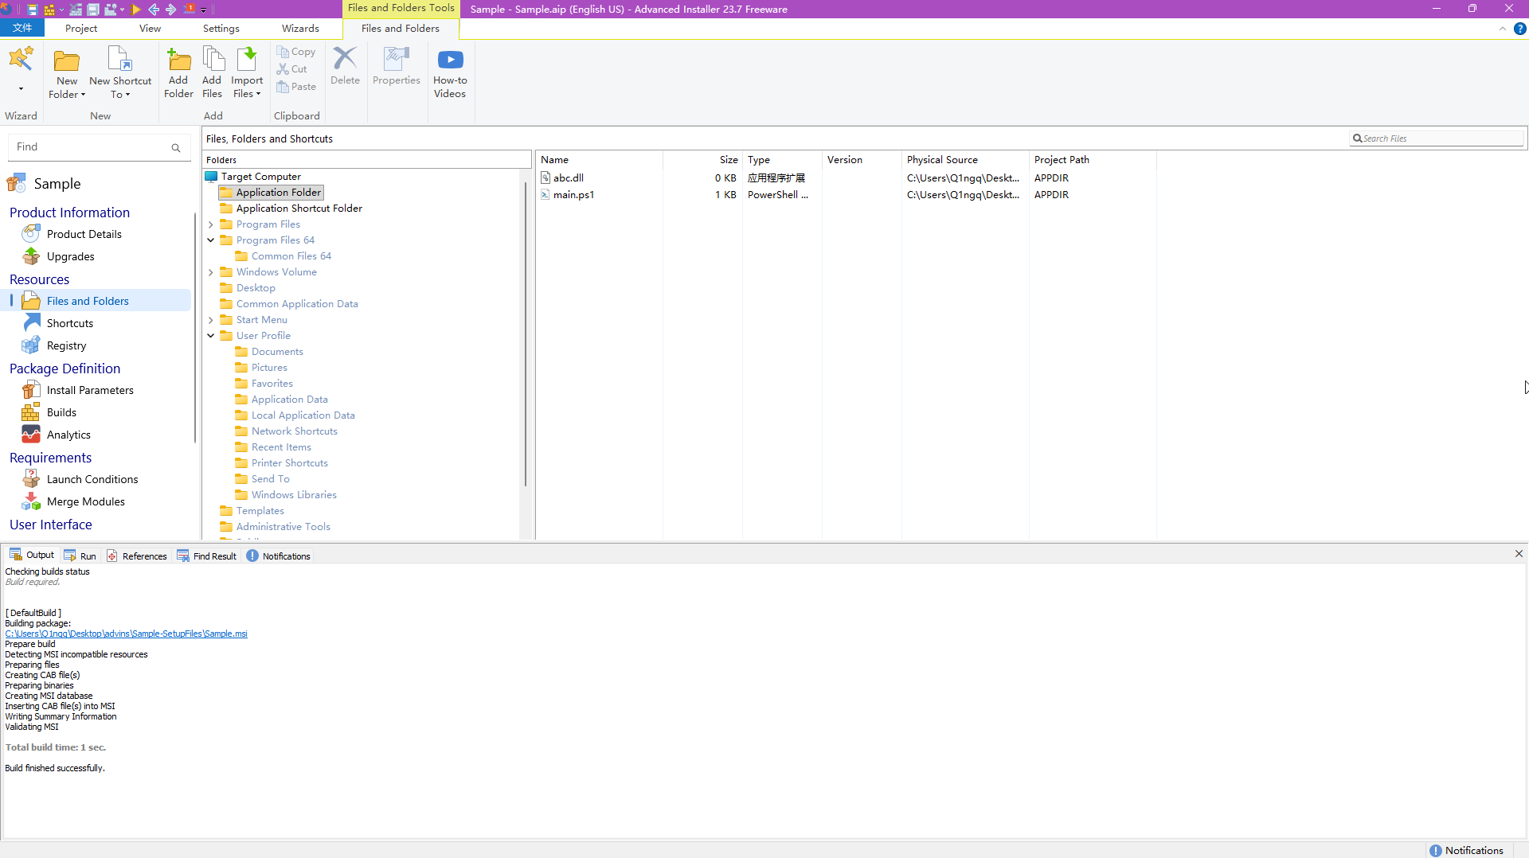The width and height of the screenshot is (1529, 858).
Task: Select the Target Computer root node
Action: [x=260, y=177]
